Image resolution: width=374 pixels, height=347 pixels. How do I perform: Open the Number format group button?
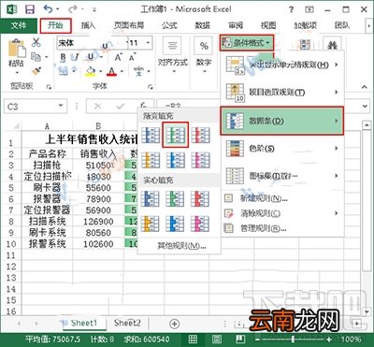point(204,56)
